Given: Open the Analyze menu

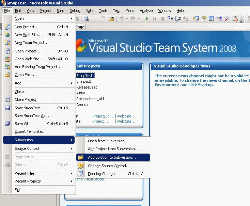Looking at the screenshot, I should click(x=146, y=11).
